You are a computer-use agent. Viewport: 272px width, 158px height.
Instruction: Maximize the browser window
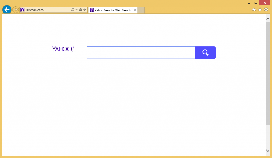(x=256, y=3)
